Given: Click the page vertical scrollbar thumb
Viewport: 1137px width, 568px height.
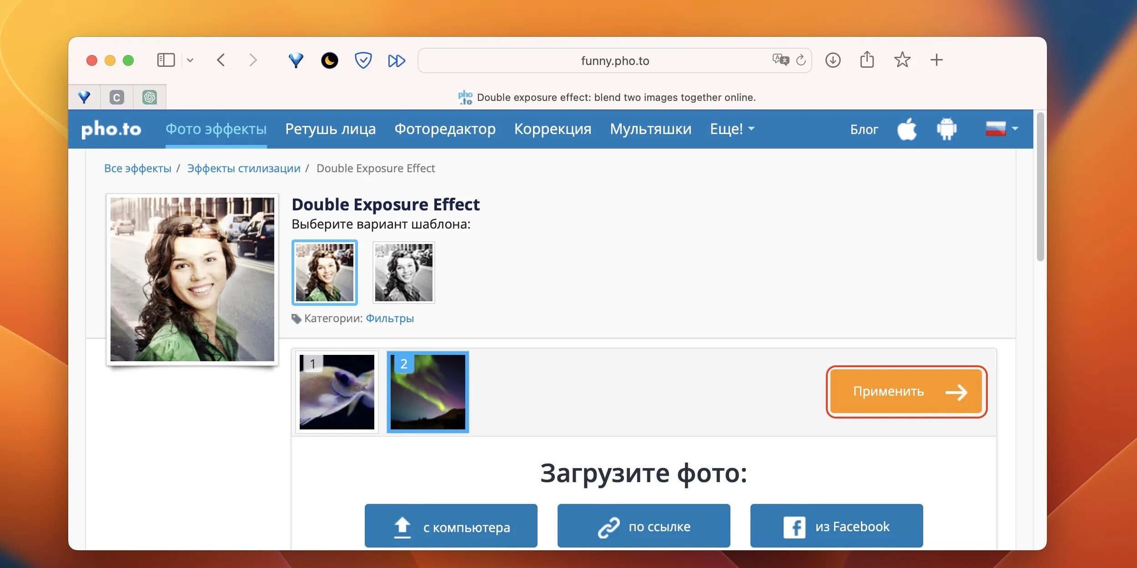Looking at the screenshot, I should click(1040, 187).
